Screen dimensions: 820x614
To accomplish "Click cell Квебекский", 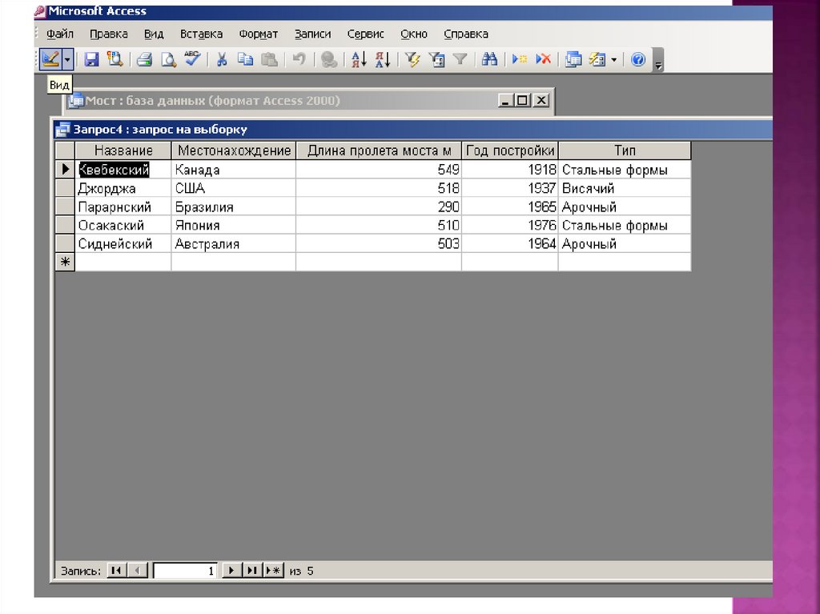I will click(123, 170).
